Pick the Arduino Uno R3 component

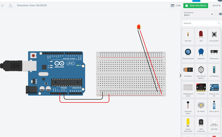click(214, 90)
